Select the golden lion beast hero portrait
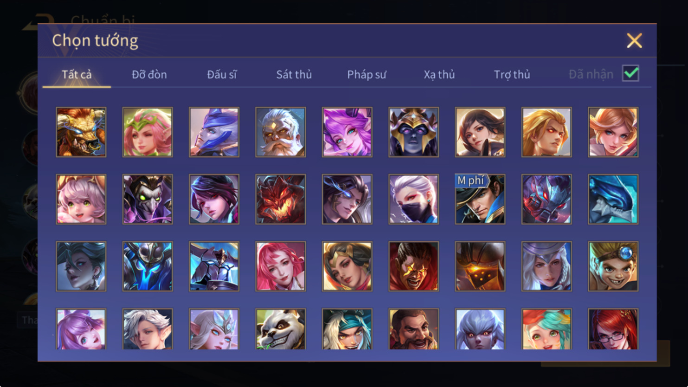This screenshot has height=387, width=688. click(81, 132)
